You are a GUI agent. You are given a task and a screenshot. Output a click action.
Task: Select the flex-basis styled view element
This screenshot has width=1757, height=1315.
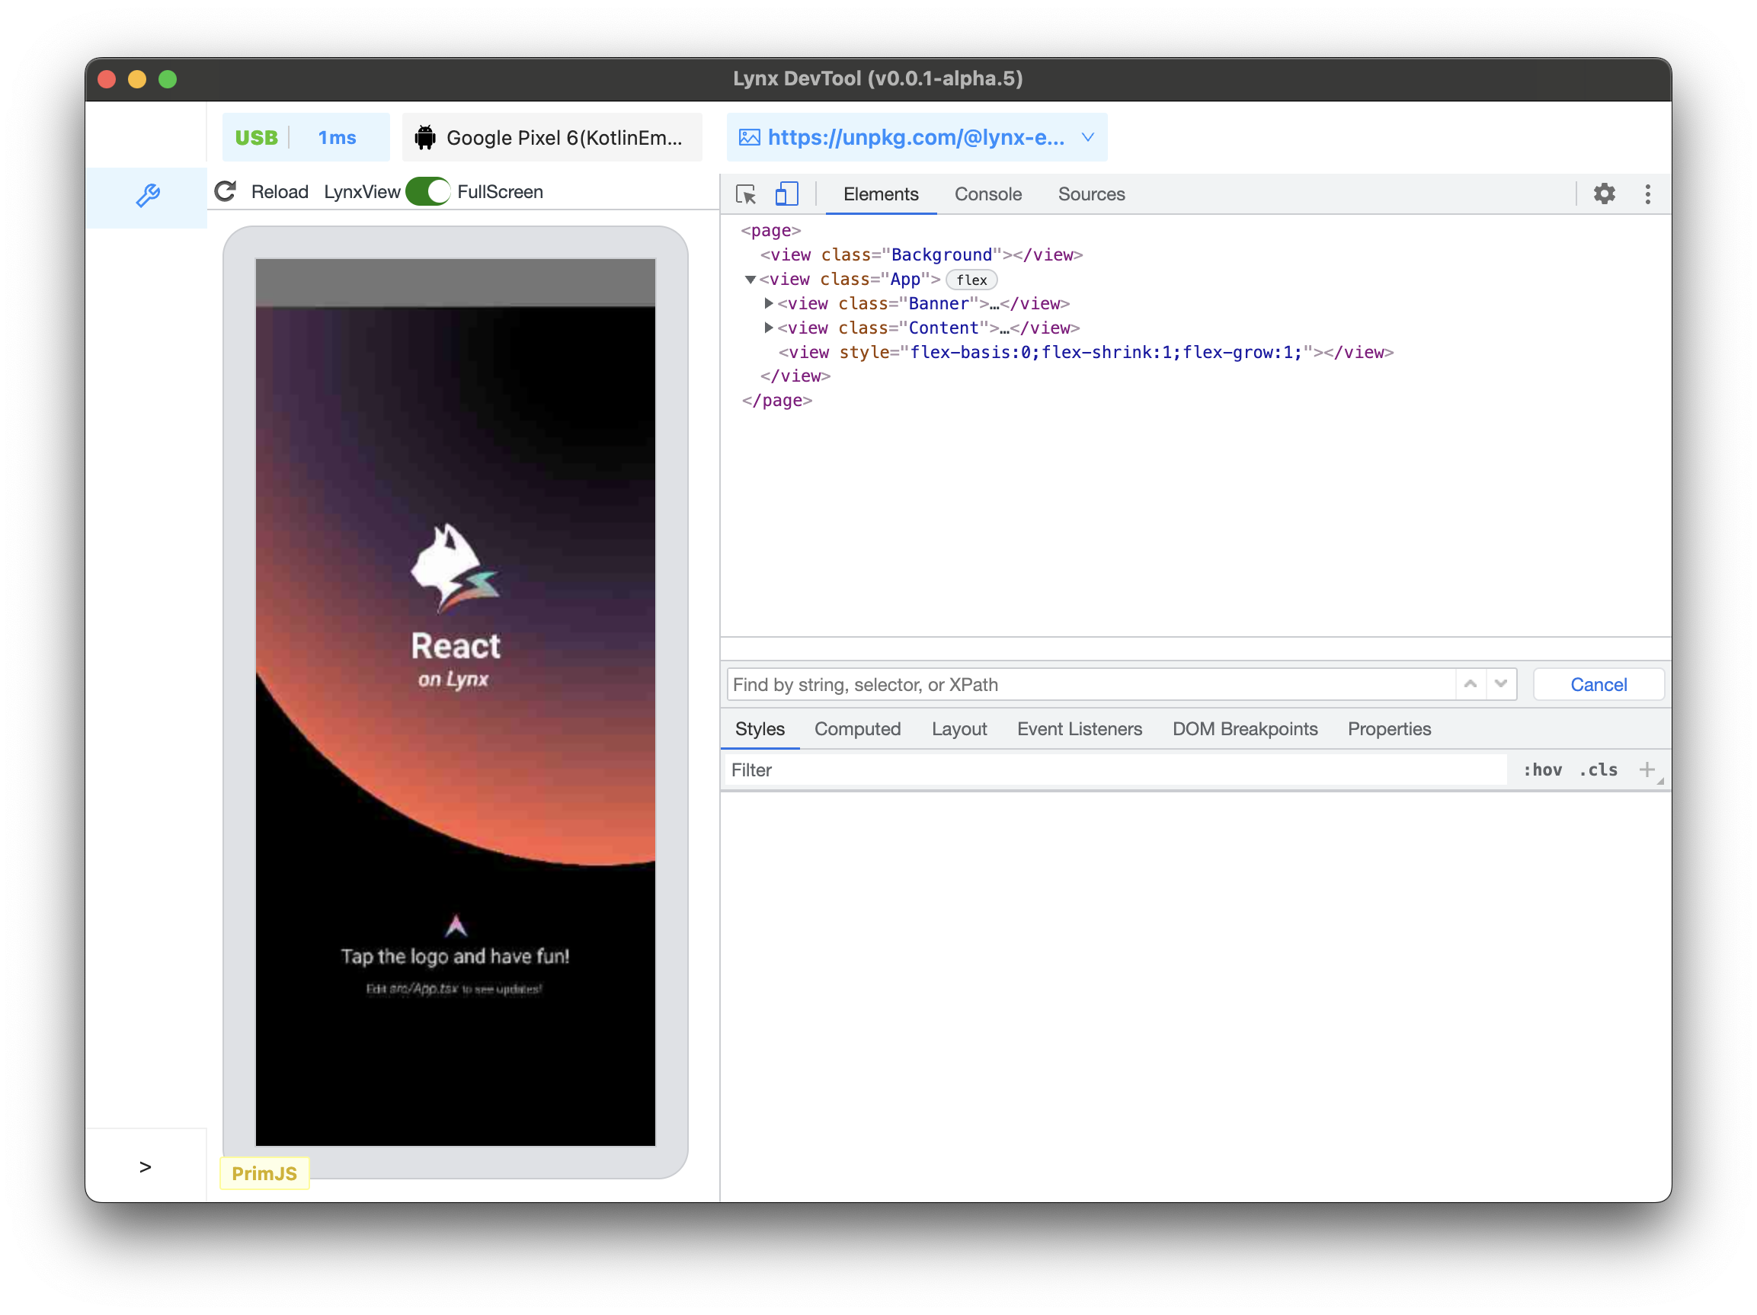(1085, 352)
